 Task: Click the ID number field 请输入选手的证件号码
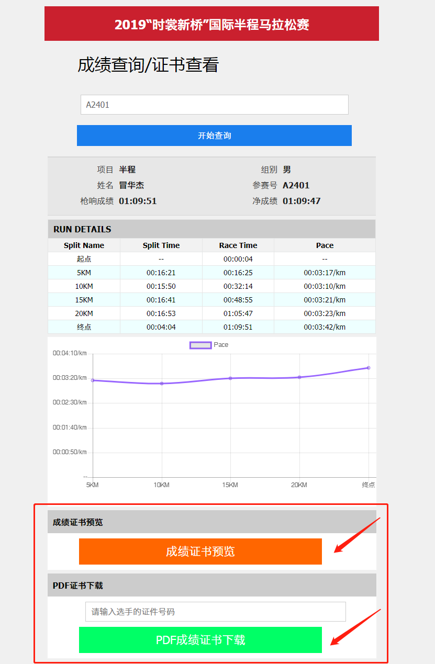[216, 612]
